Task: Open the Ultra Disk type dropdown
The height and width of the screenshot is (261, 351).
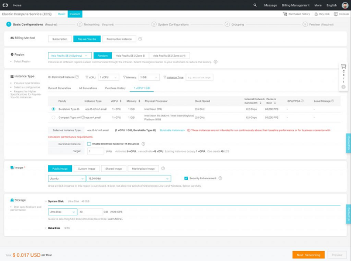Action: [x=63, y=212]
